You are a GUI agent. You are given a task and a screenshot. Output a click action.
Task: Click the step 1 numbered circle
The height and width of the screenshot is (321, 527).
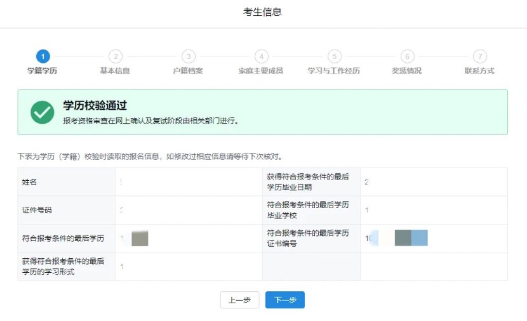43,56
